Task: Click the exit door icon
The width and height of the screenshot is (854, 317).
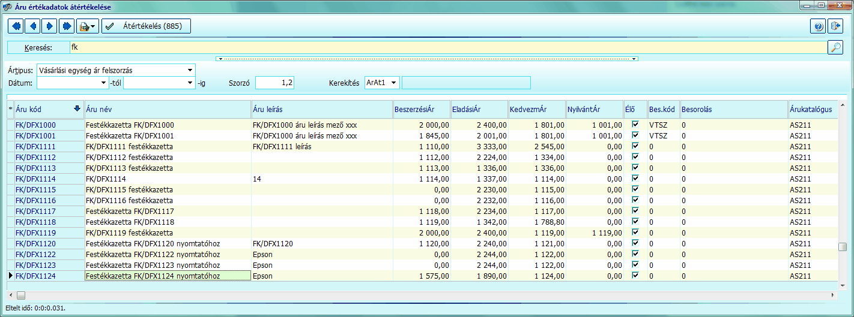Action: (835, 26)
